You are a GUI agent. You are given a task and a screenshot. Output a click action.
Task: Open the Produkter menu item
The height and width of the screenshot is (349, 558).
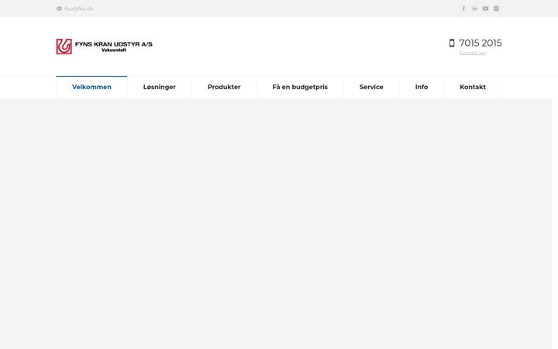coord(224,87)
